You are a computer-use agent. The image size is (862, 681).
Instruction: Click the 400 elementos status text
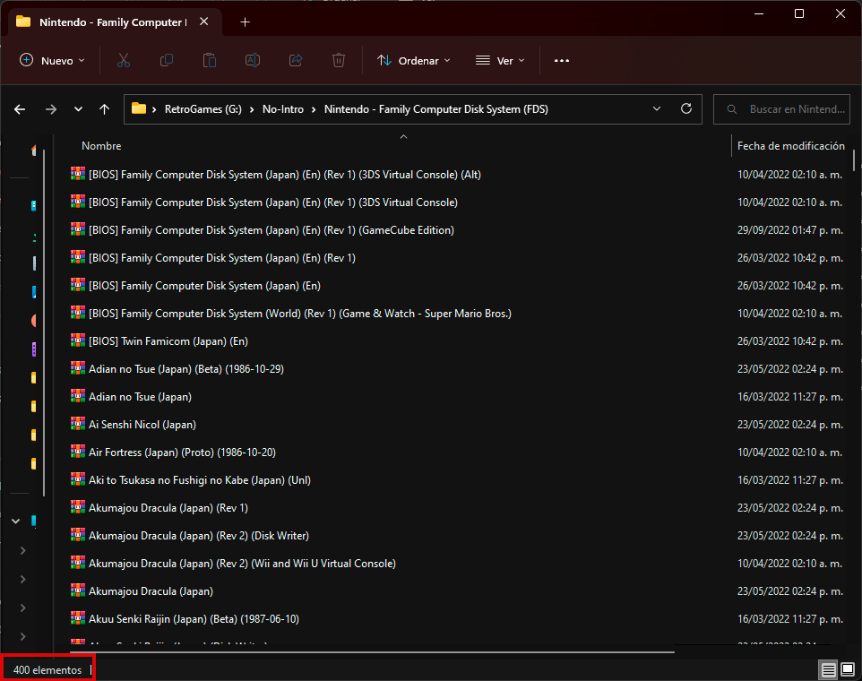(47, 669)
